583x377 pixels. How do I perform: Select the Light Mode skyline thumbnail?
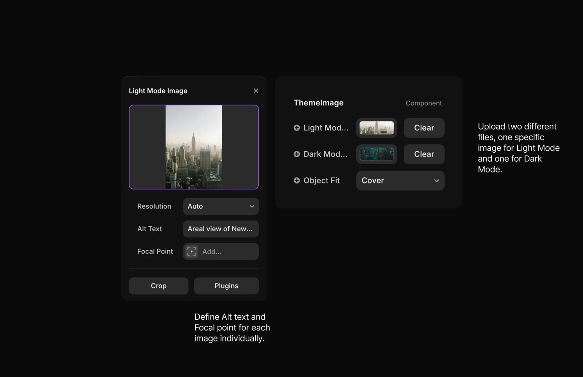click(x=376, y=128)
